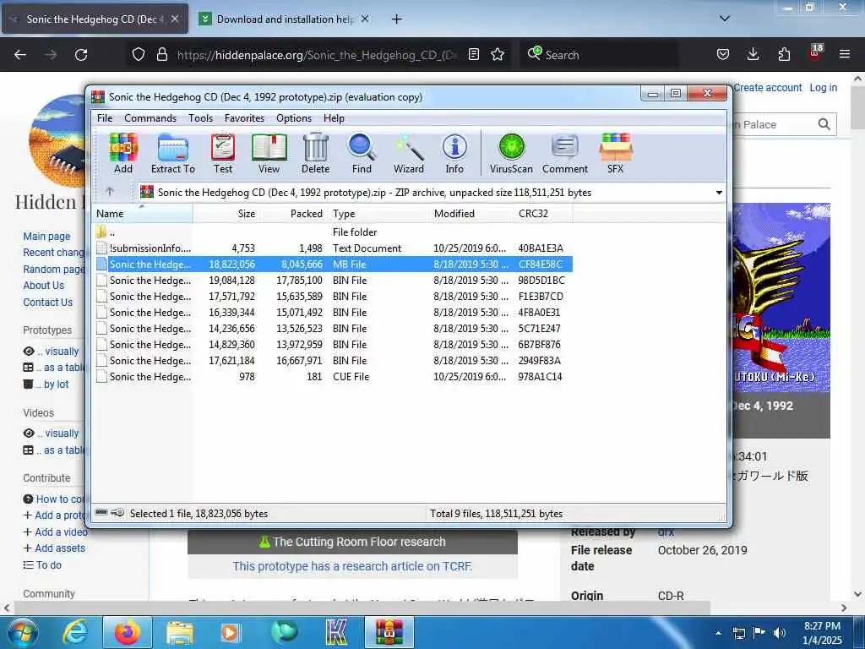Viewport: 865px width, 649px height.
Task: Click the Log in link
Action: click(x=823, y=88)
